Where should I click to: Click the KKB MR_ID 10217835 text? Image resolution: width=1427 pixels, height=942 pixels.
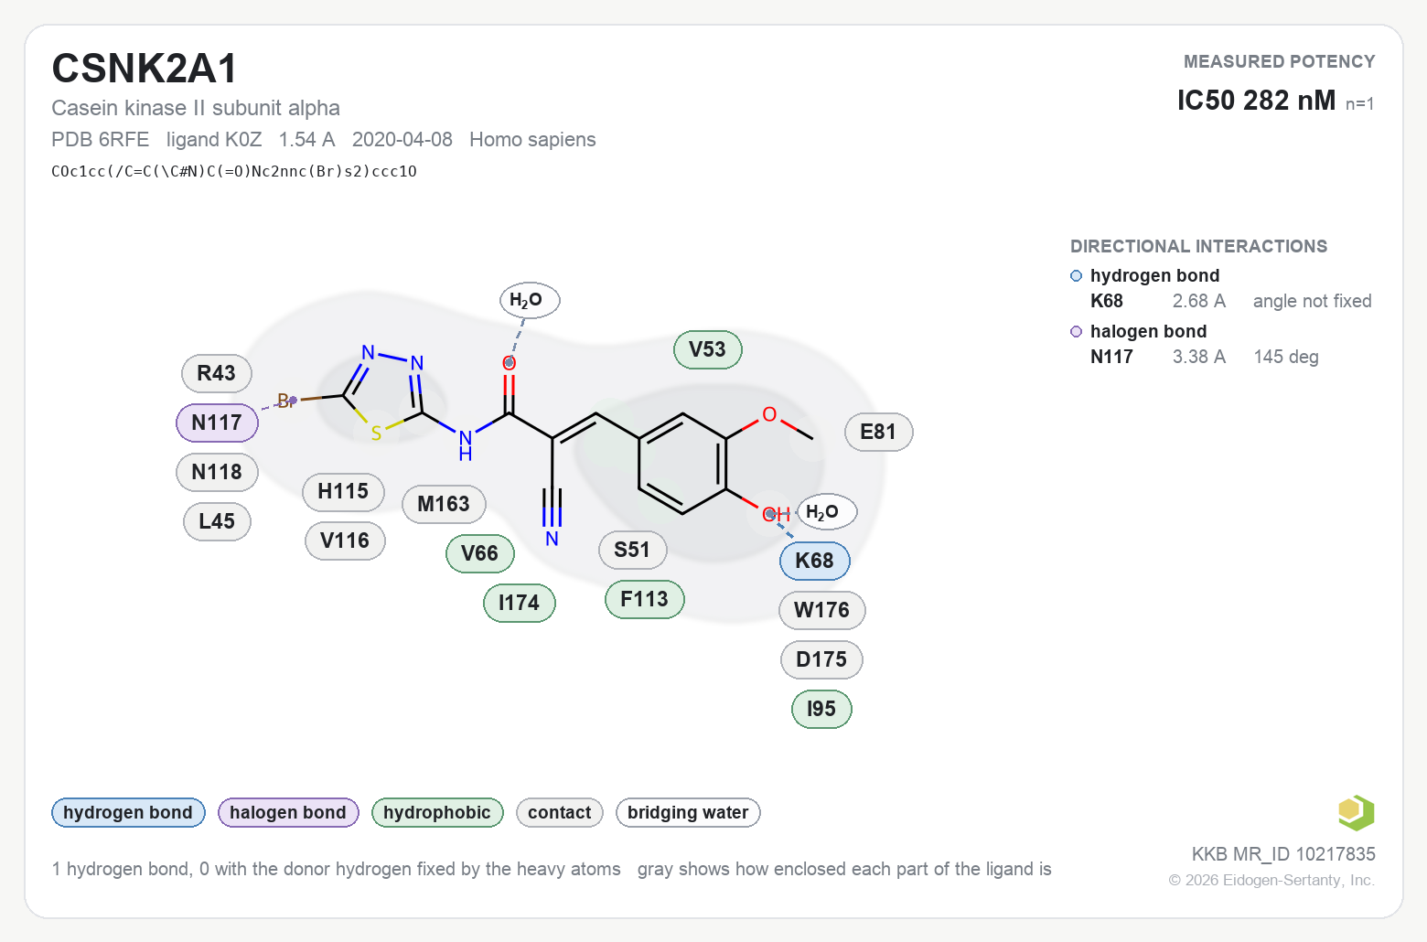(x=1283, y=854)
